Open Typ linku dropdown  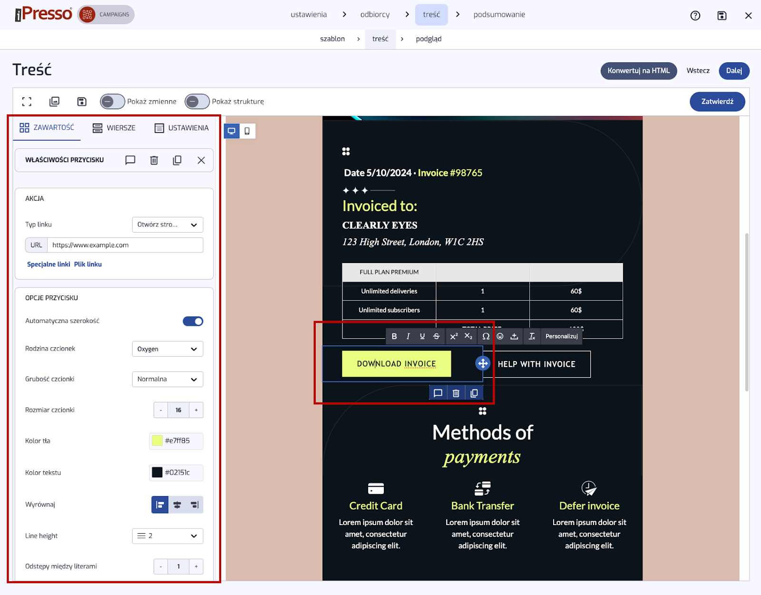167,224
